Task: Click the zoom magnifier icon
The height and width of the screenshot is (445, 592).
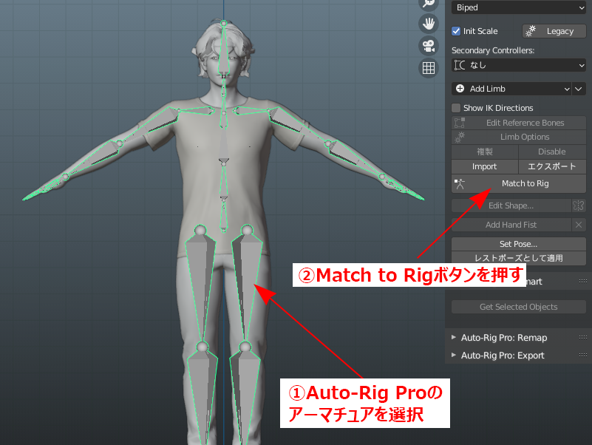Action: (x=429, y=4)
